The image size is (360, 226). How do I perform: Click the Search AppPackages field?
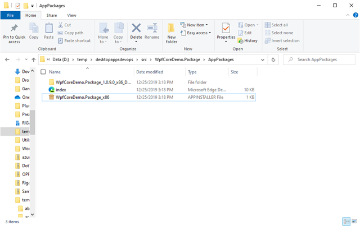click(319, 59)
